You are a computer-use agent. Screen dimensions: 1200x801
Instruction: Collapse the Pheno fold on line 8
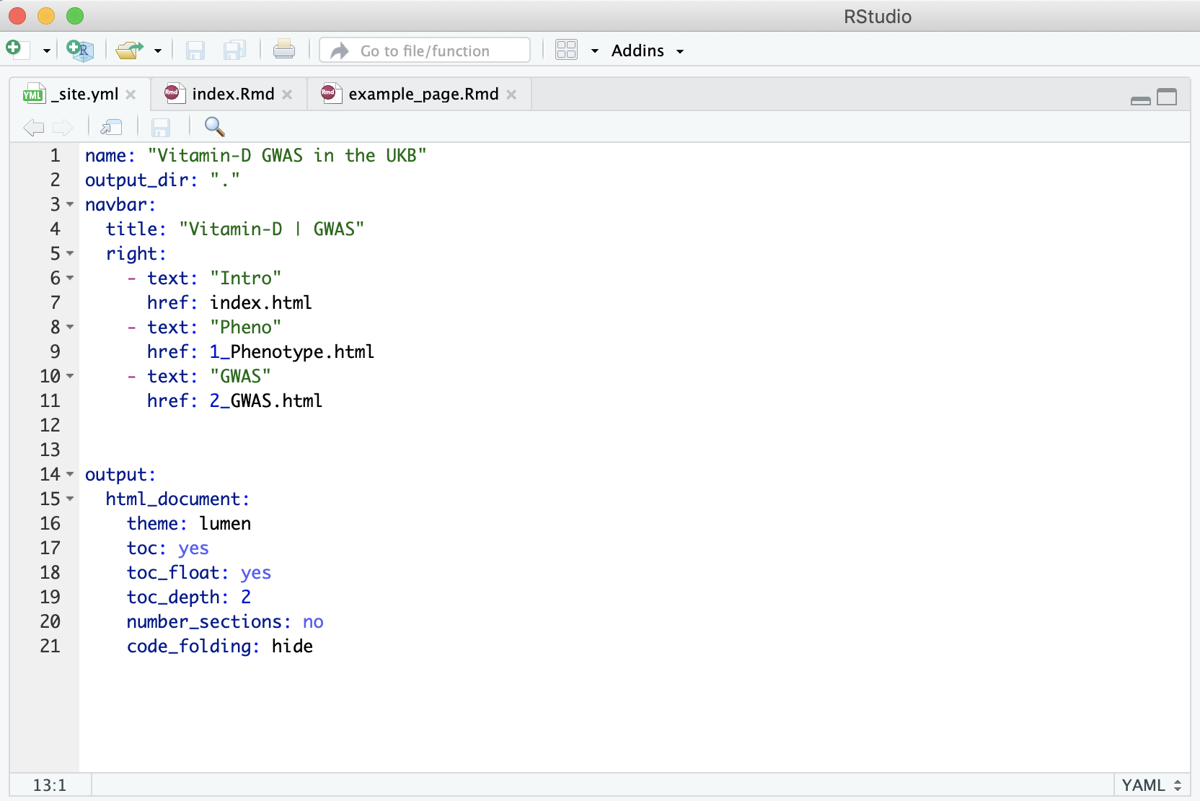[70, 328]
